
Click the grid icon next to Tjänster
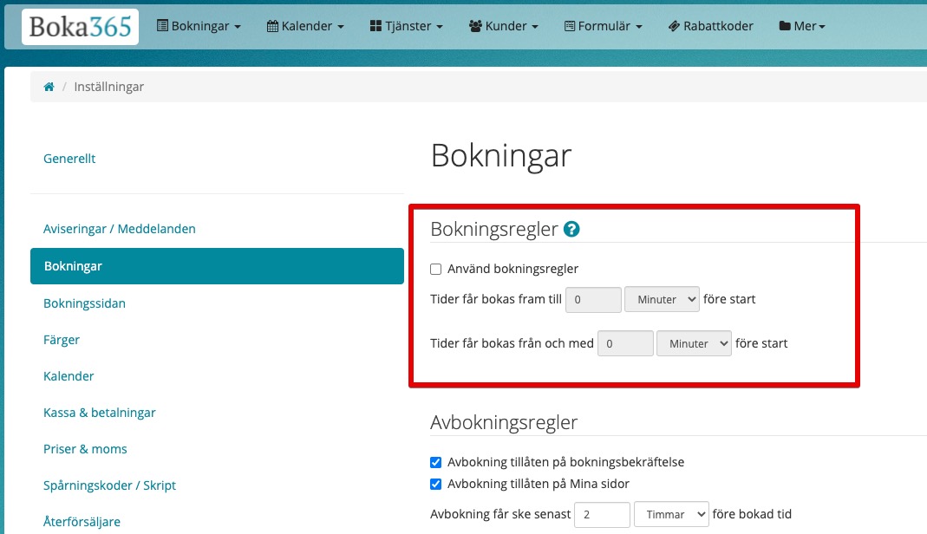pyautogui.click(x=378, y=25)
